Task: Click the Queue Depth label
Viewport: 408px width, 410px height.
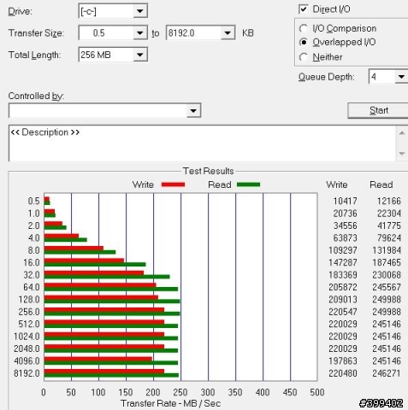Action: click(327, 77)
